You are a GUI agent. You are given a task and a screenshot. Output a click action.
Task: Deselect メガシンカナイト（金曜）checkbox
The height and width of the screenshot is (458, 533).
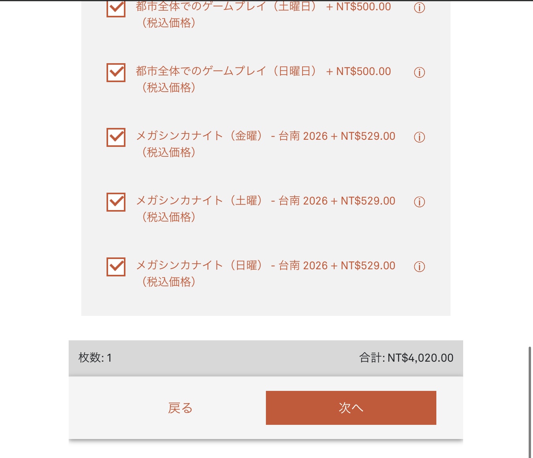point(116,137)
